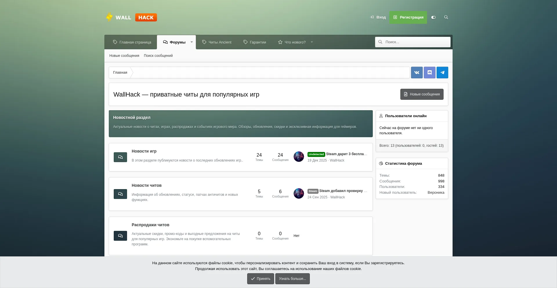This screenshot has width=557, height=288.
Task: Open the Discord server link
Action: tap(430, 73)
